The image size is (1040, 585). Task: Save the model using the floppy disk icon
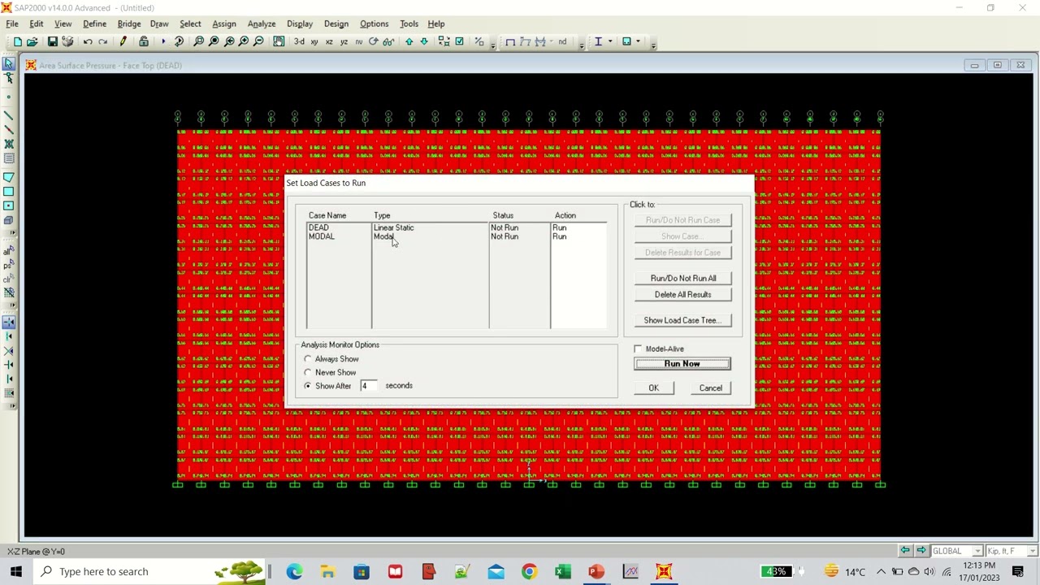click(52, 41)
